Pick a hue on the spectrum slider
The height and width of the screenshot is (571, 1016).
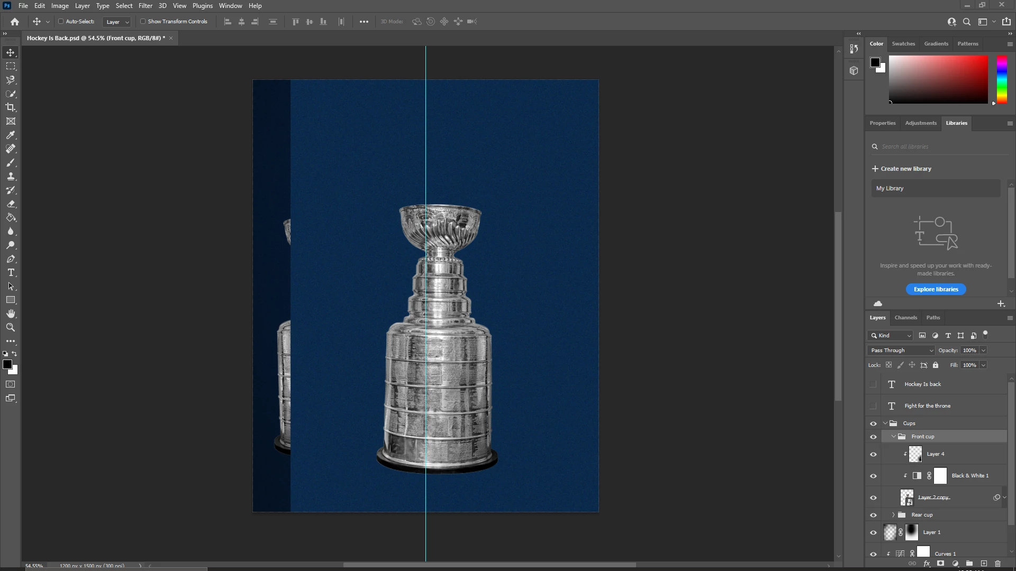[1002, 79]
